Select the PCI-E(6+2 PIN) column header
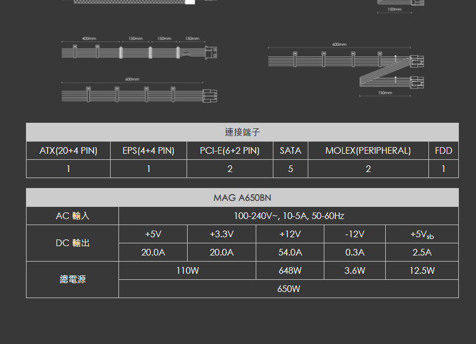 [x=230, y=150]
